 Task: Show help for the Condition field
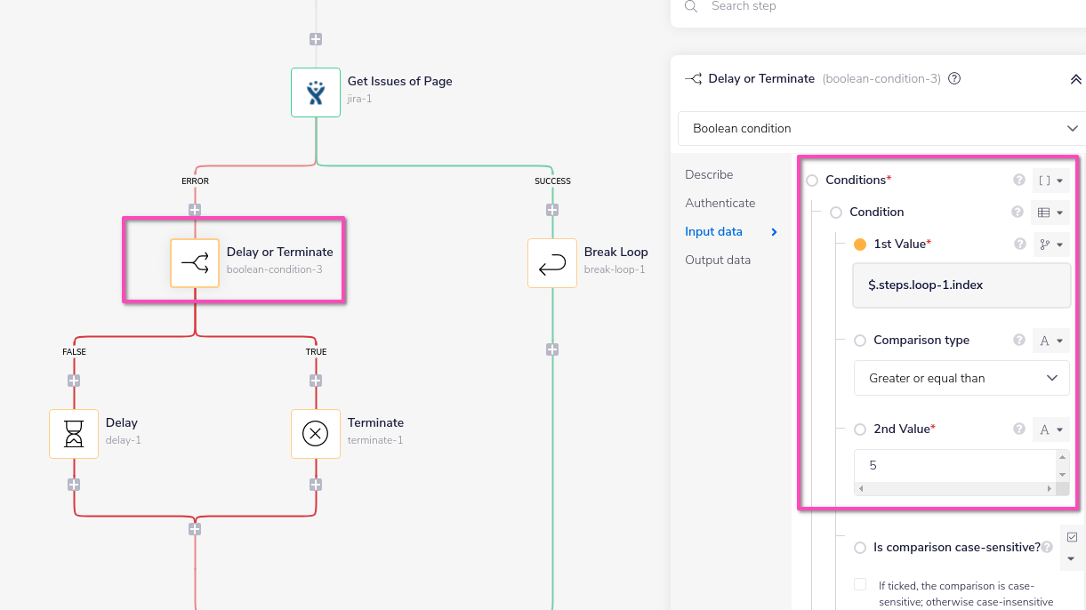tap(1018, 212)
